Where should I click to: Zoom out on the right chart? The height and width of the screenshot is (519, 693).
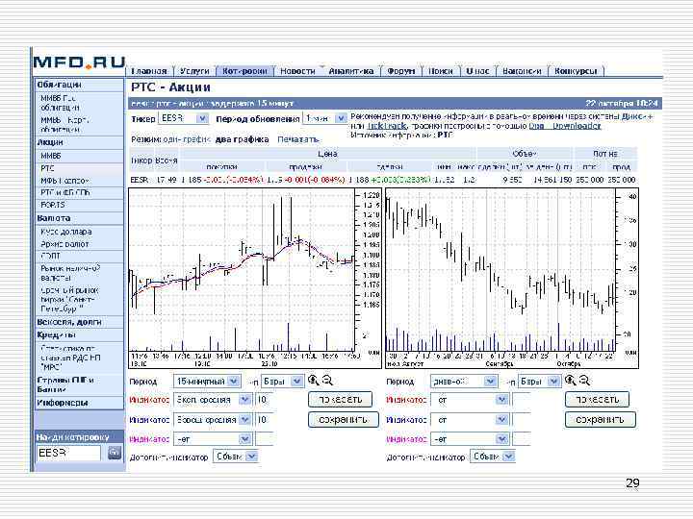[584, 380]
